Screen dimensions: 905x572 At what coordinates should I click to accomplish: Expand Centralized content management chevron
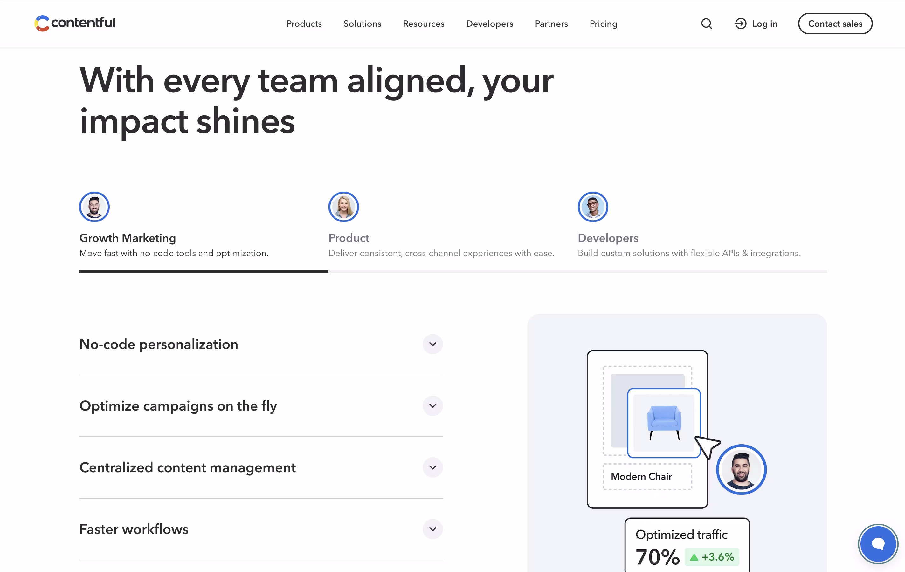pyautogui.click(x=432, y=467)
